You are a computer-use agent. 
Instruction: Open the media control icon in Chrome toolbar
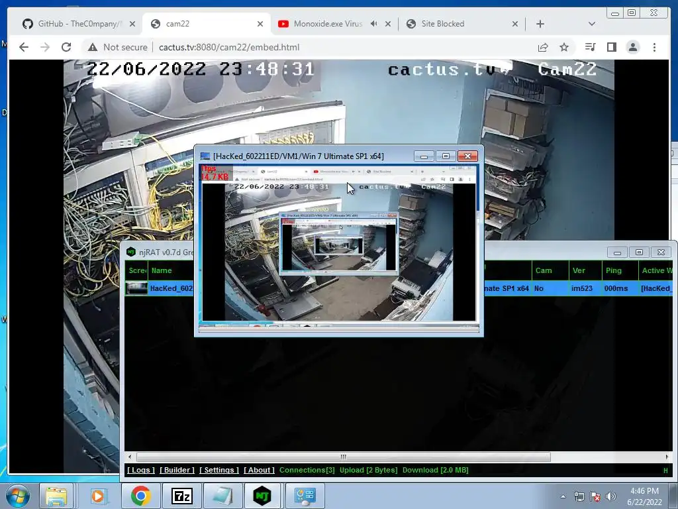coord(590,47)
